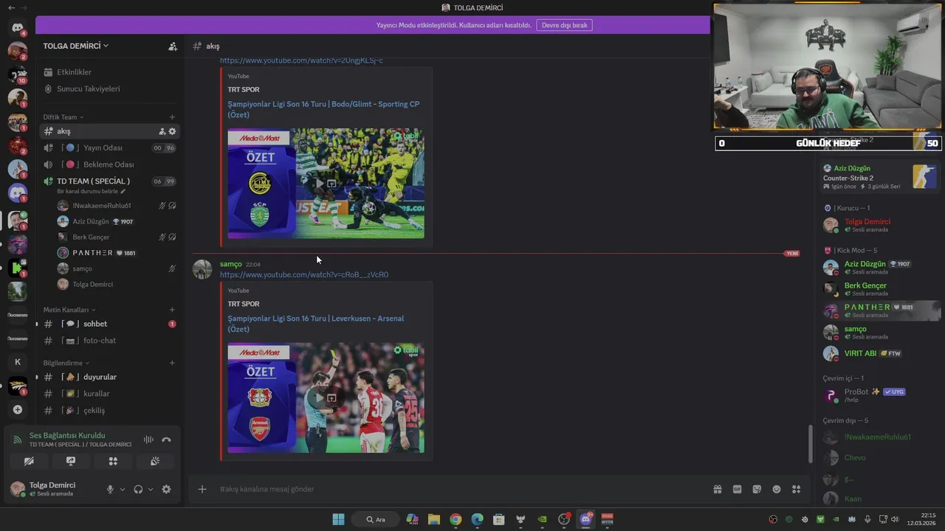
Task: Open Sunucu Takviyeleri in sidebar
Action: coord(109,88)
